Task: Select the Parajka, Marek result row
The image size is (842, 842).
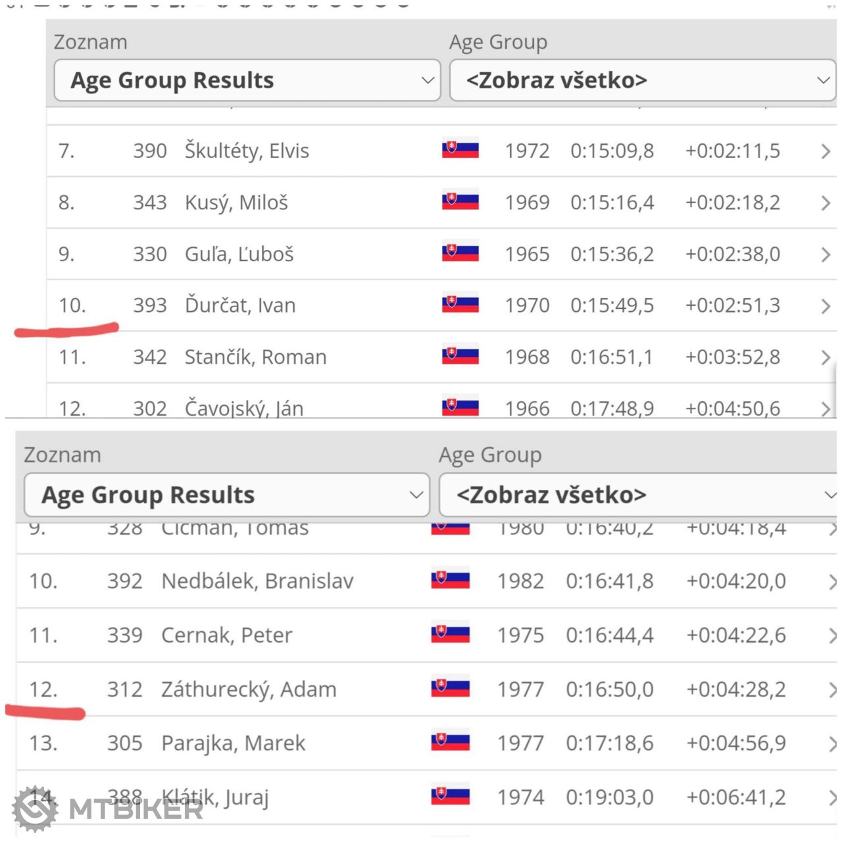Action: [428, 743]
